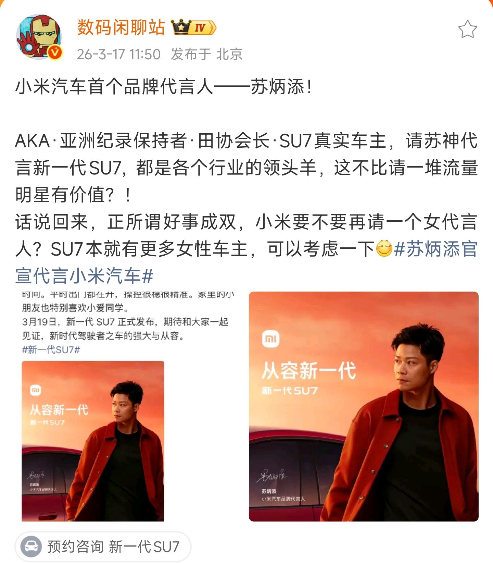Tap the orange verified V badge
The width and height of the screenshot is (493, 564).
tap(55, 52)
